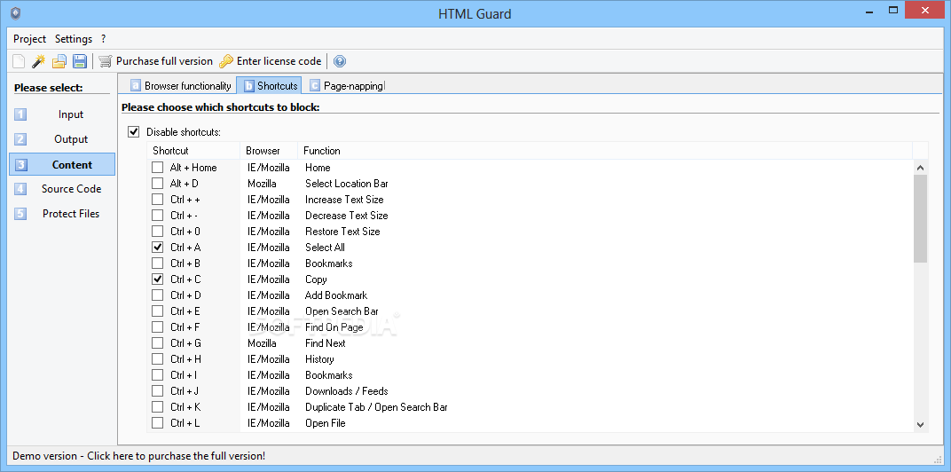The height and width of the screenshot is (472, 951).
Task: Open the ? help menu
Action: 104,39
